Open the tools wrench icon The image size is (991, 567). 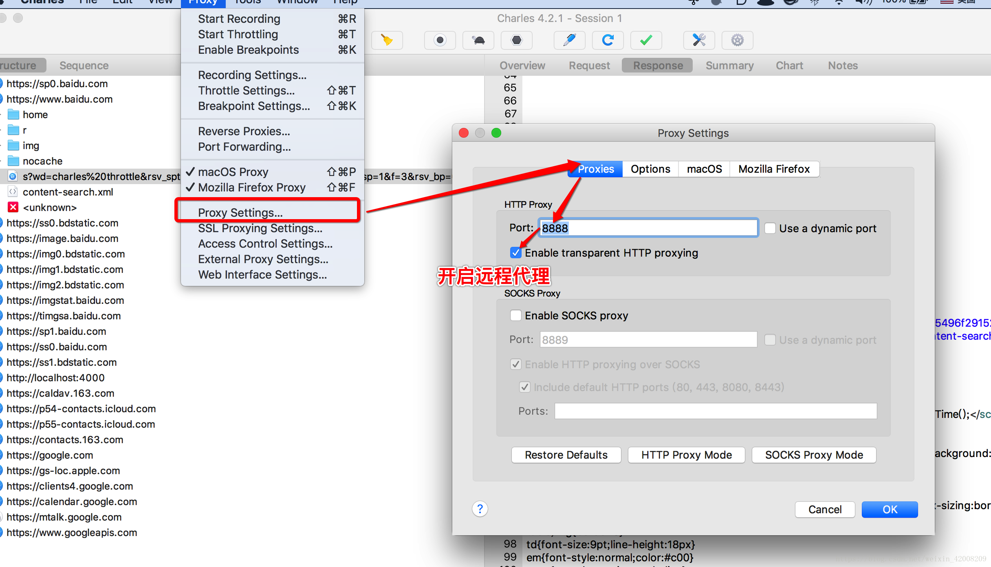pos(699,40)
